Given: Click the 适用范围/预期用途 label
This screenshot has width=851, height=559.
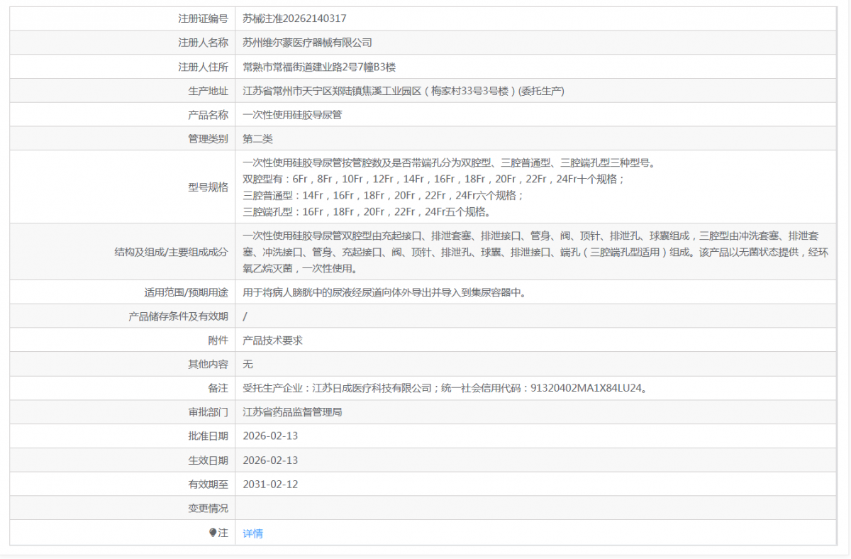Looking at the screenshot, I should point(186,292).
